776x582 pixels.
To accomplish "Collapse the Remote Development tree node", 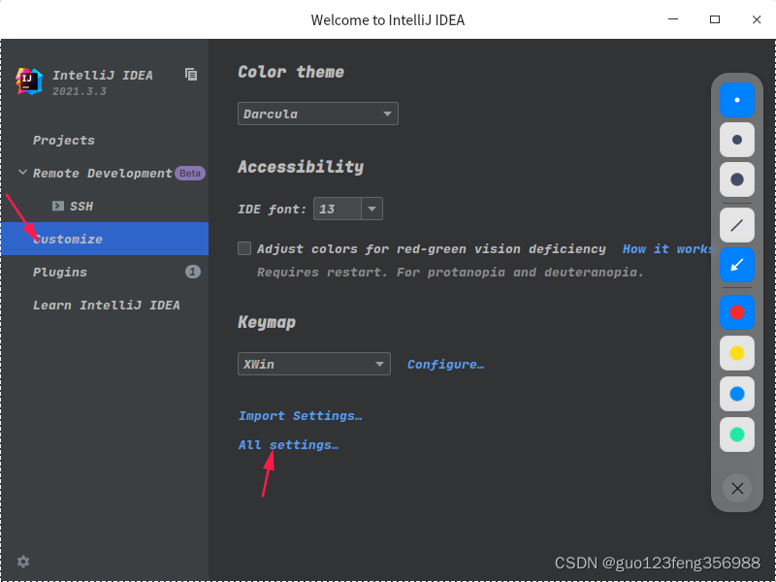I will (22, 173).
